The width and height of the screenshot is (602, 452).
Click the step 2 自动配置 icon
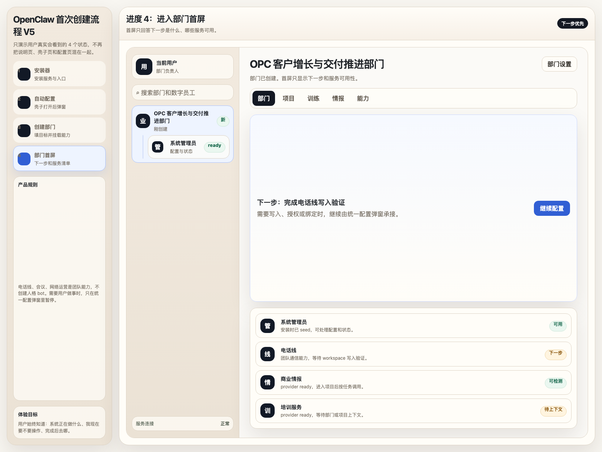pyautogui.click(x=24, y=102)
